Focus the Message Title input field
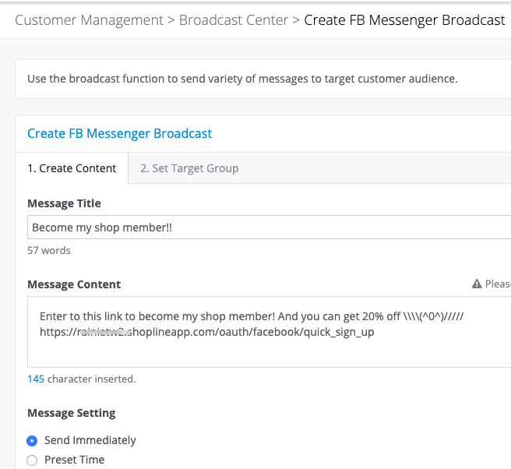 coord(270,227)
